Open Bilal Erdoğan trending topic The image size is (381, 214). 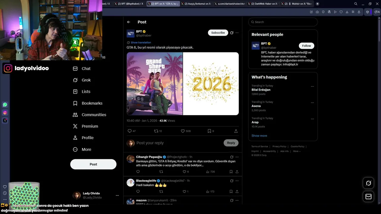click(261, 90)
